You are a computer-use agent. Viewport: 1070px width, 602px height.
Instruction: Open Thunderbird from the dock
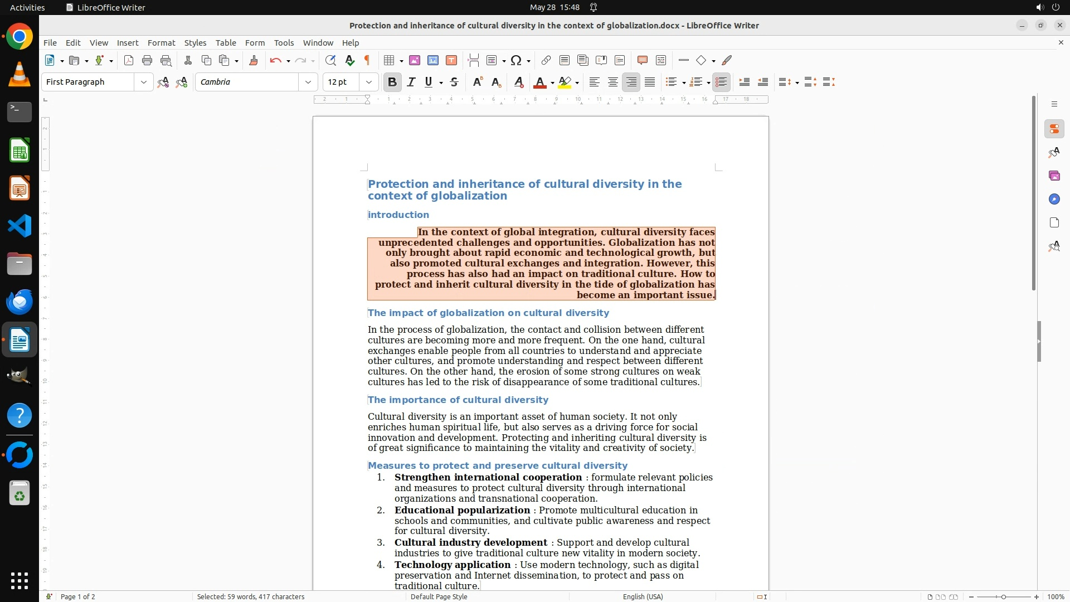pyautogui.click(x=20, y=302)
